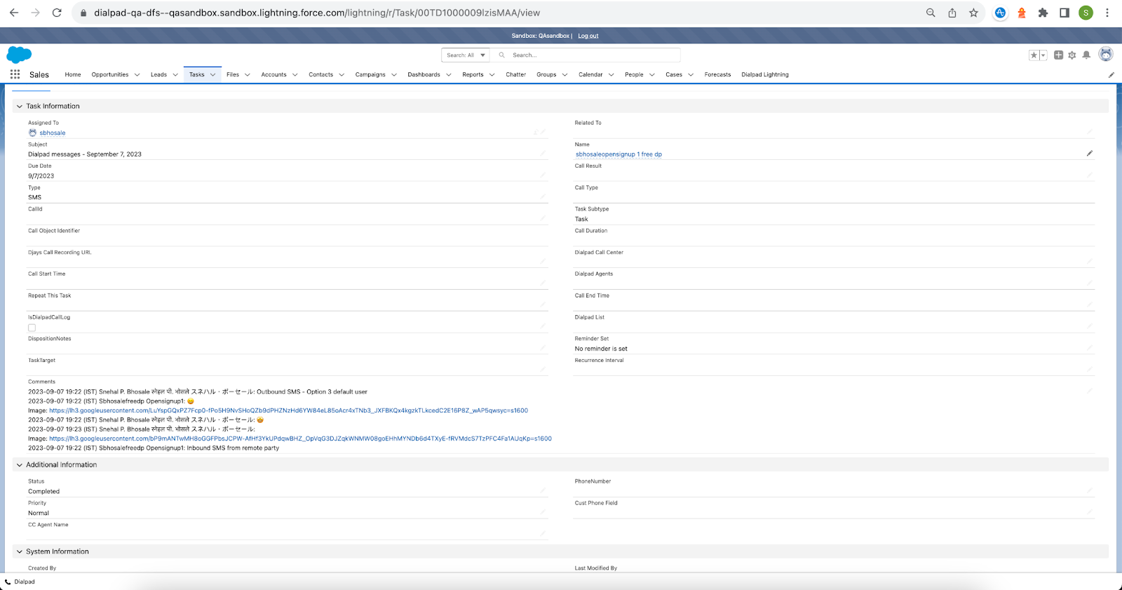
Task: Expand the Accounts tab dropdown chevron
Action: pyautogui.click(x=295, y=75)
